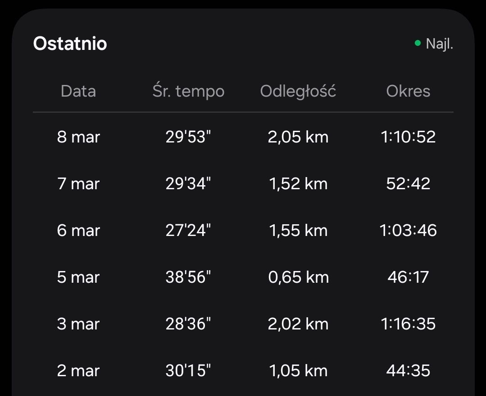Screen dimensions: 486x396
Task: Tap the Najl. legend label
Action: click(439, 44)
